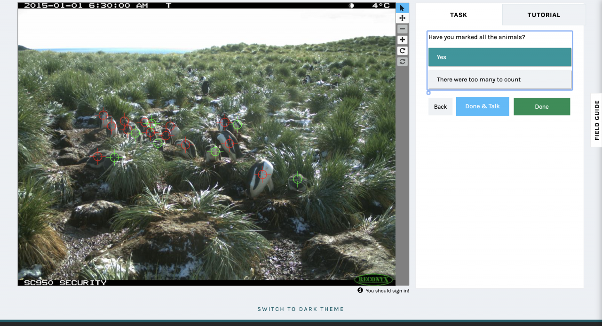The image size is (602, 326).
Task: Click the info icon beside sign-in notice
Action: coord(360,290)
